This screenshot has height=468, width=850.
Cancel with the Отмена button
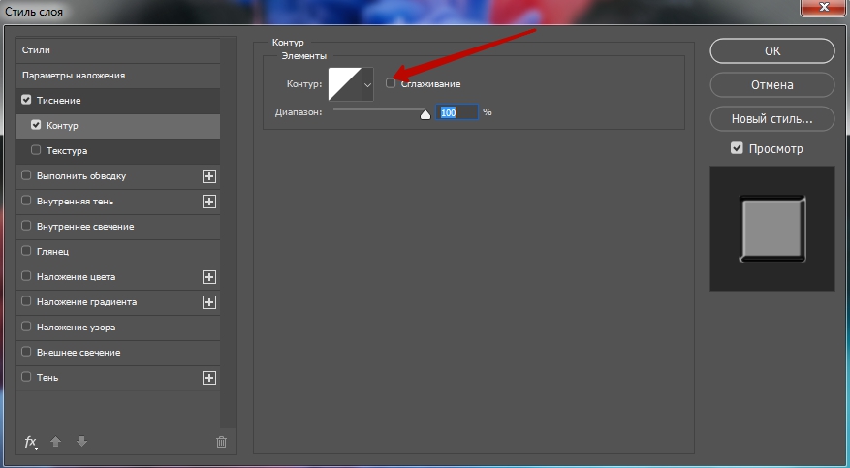pyautogui.click(x=771, y=85)
